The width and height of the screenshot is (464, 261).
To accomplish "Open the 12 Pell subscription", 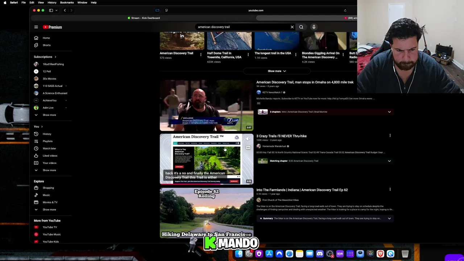I will [x=47, y=71].
